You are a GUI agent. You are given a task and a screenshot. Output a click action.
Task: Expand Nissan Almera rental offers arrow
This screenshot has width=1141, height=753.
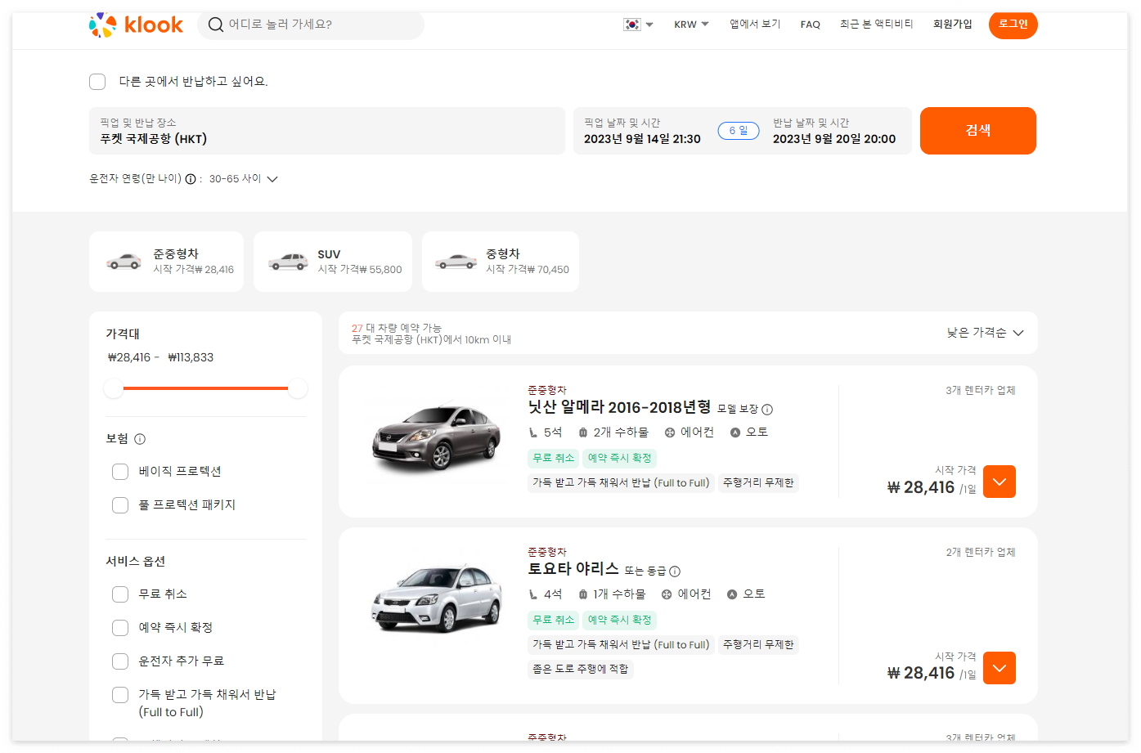pos(999,482)
